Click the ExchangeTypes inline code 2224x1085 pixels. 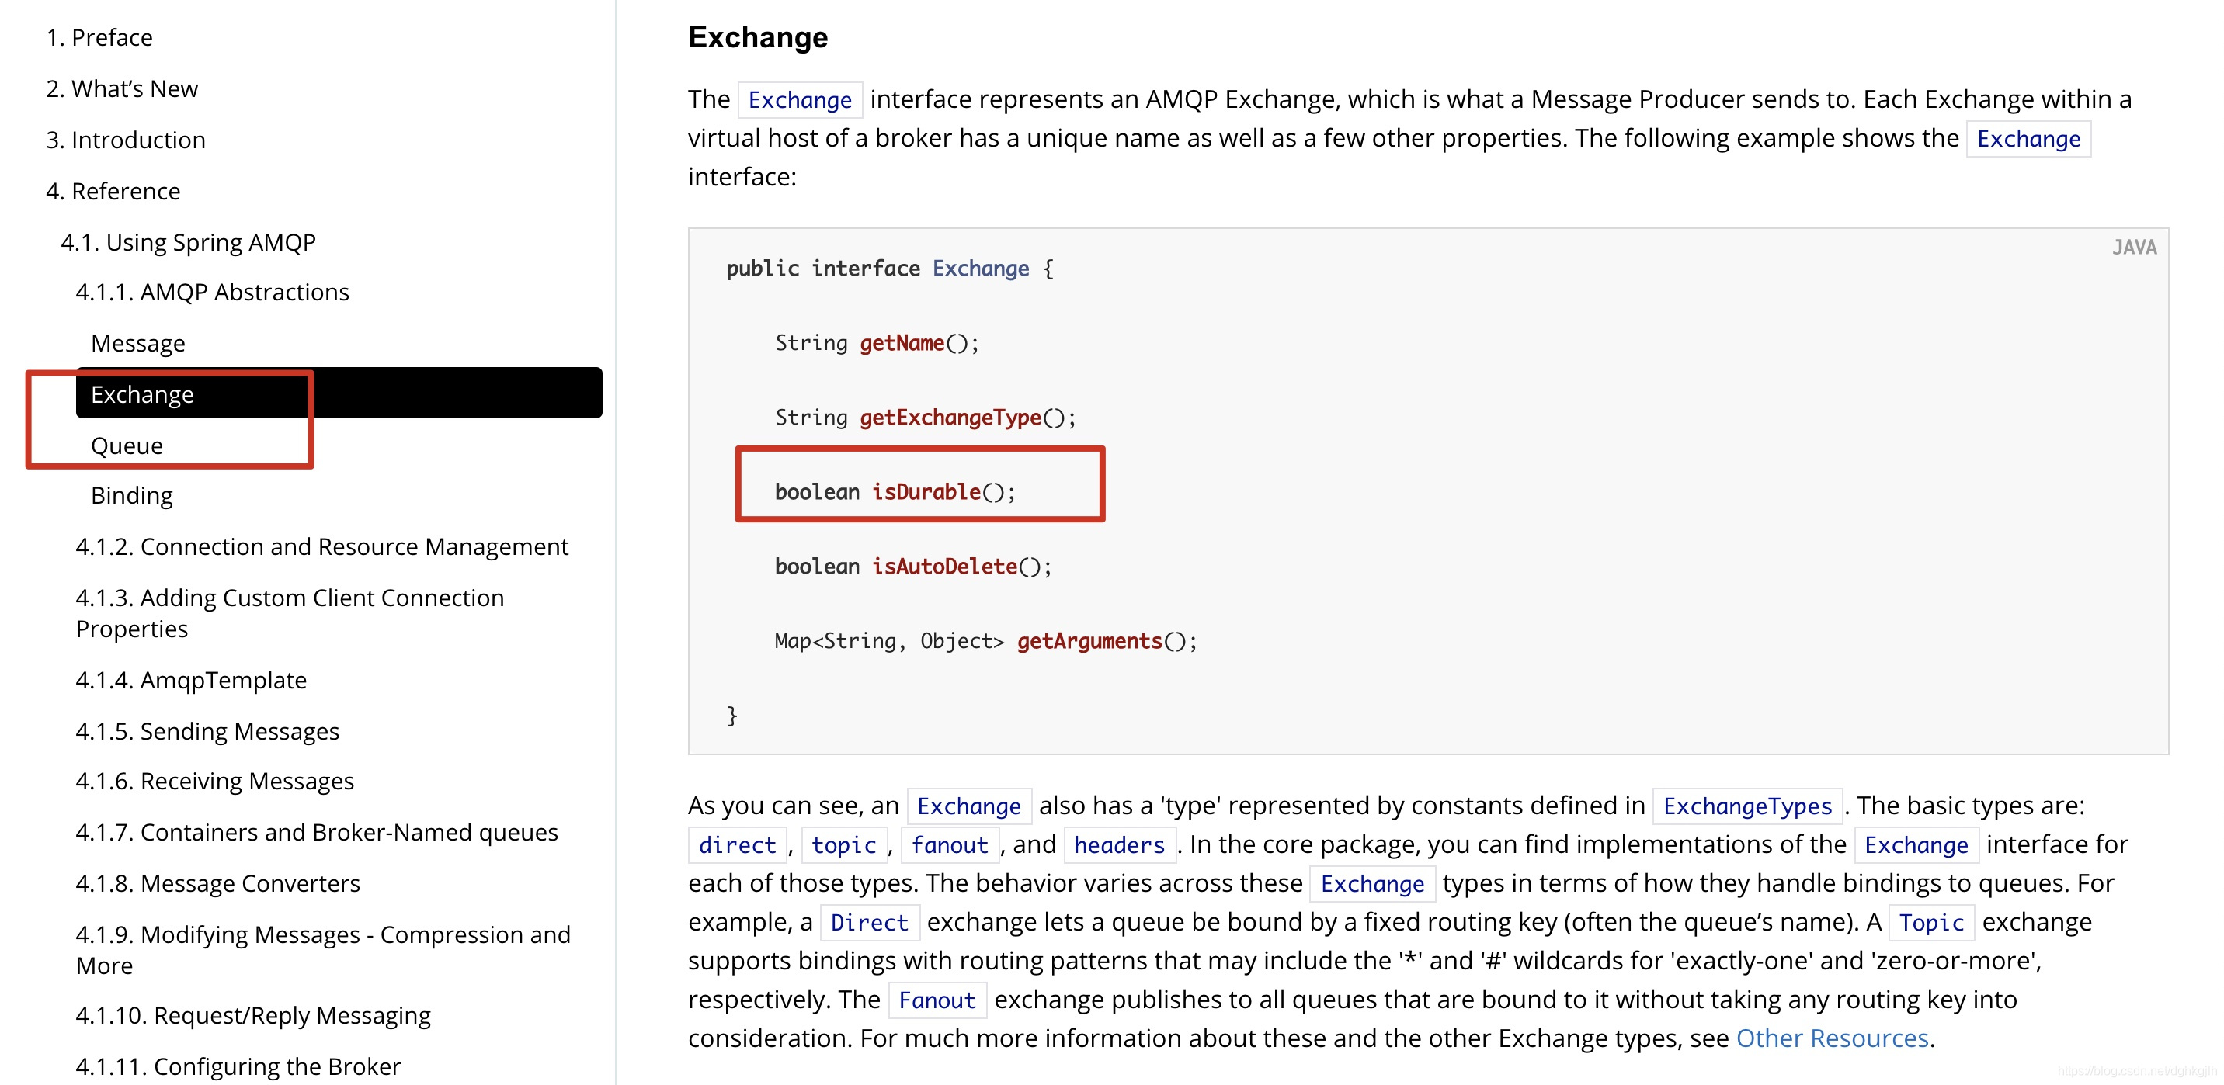[x=1747, y=806]
